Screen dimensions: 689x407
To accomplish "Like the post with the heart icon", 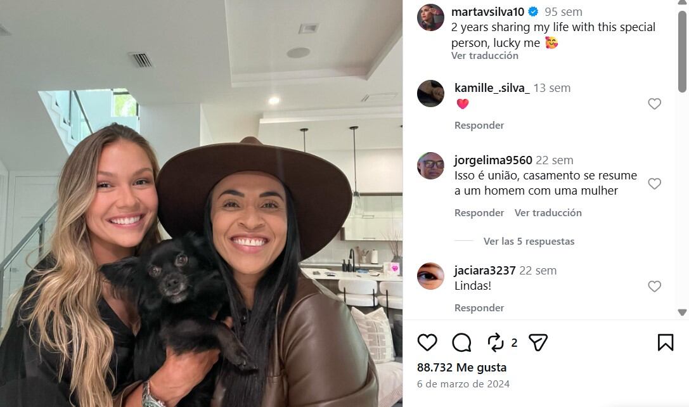I will [427, 342].
